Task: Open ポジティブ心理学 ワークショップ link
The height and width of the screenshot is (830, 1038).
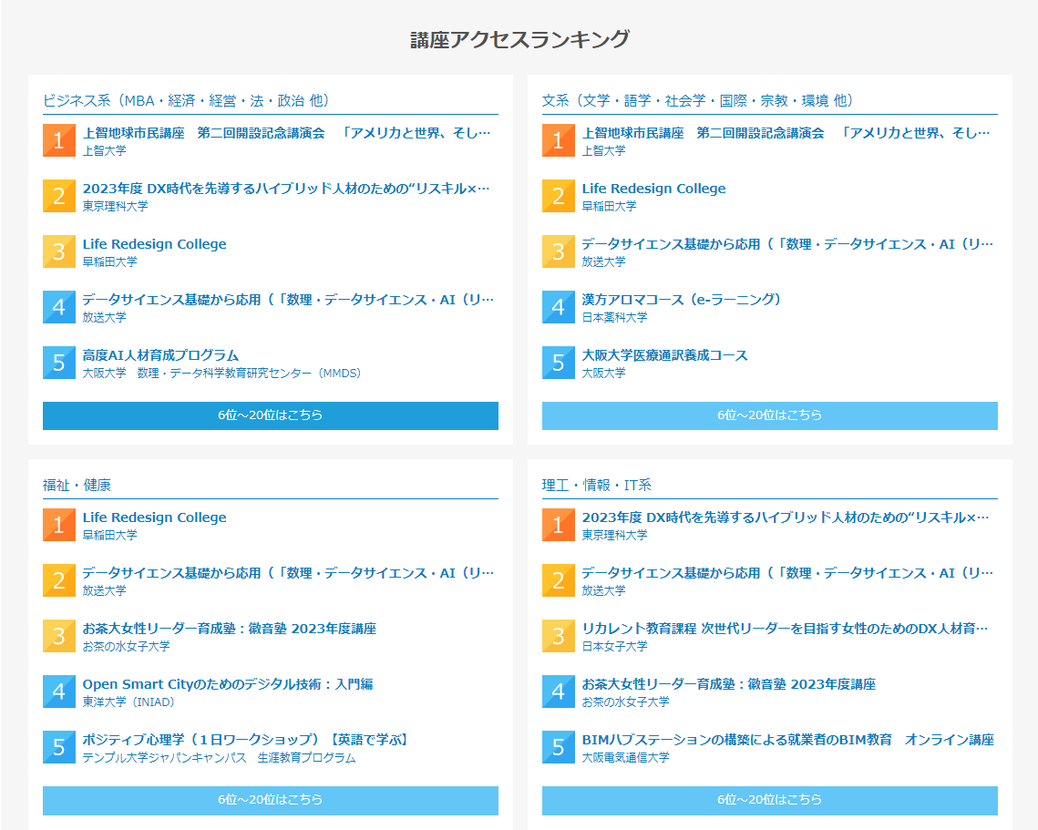Action: tap(245, 740)
